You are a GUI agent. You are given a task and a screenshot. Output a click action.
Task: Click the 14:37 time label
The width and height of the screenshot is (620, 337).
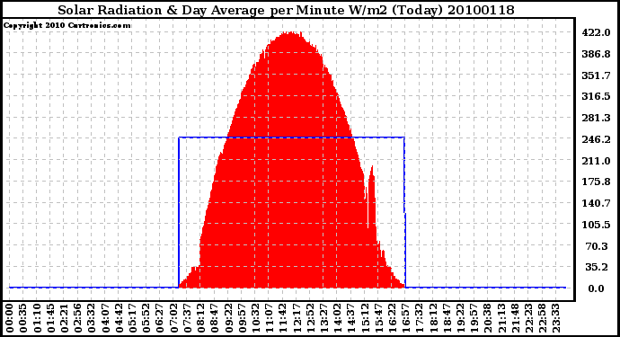[x=350, y=318]
